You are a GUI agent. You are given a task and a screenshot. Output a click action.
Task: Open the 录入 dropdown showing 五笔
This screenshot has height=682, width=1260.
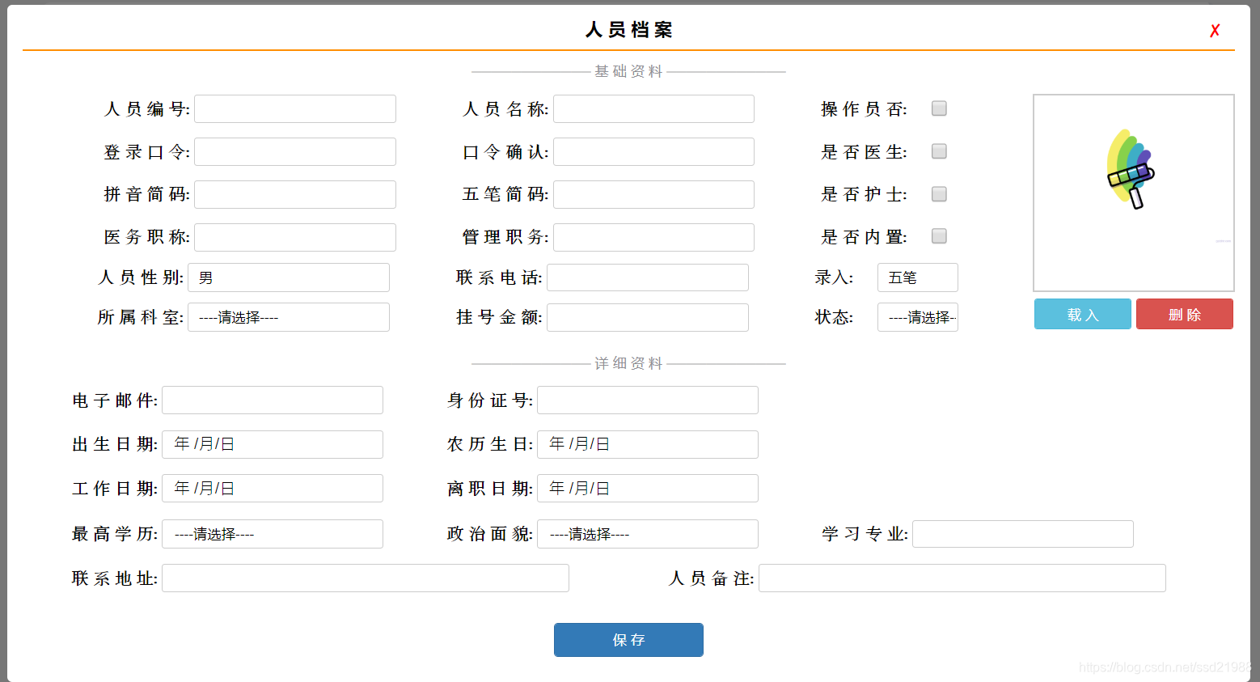pyautogui.click(x=918, y=277)
